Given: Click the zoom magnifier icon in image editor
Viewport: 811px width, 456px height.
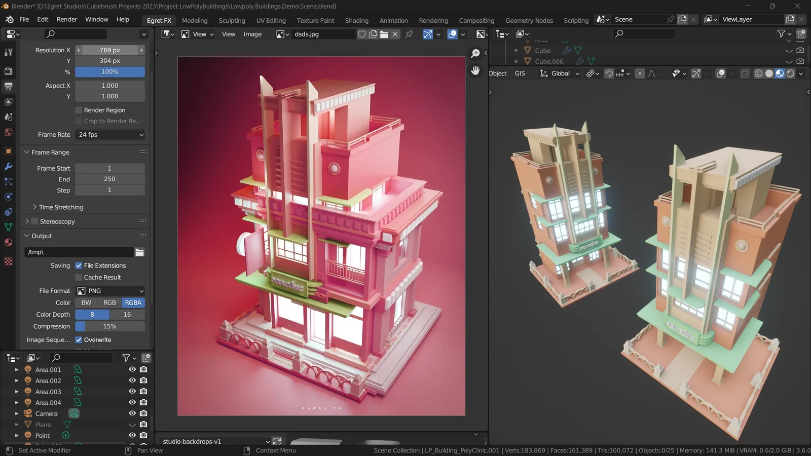Looking at the screenshot, I should click(x=475, y=53).
